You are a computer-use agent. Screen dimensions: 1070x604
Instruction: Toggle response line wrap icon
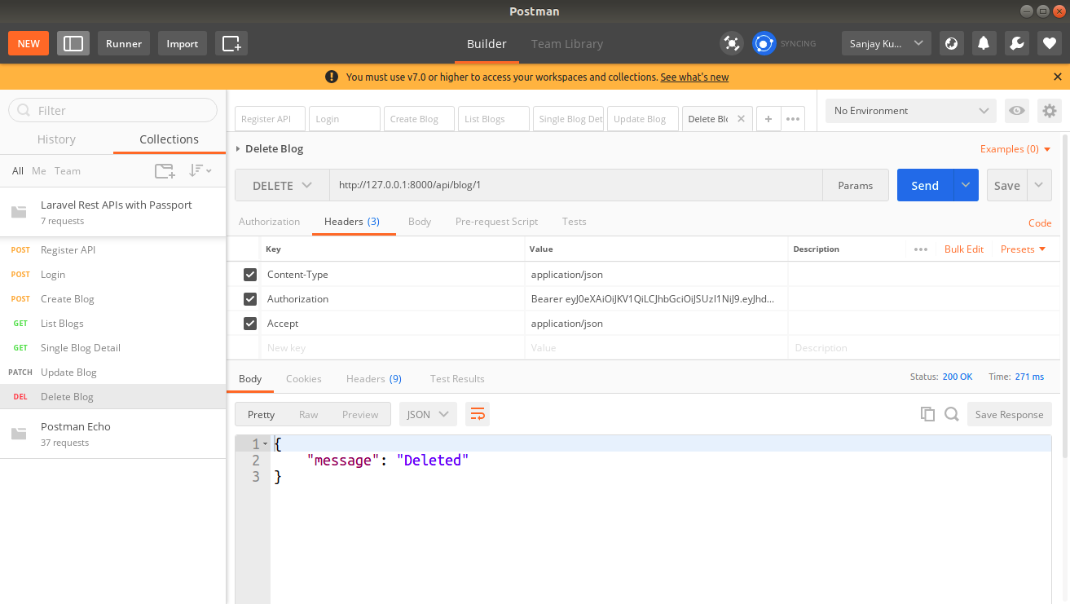pos(478,414)
